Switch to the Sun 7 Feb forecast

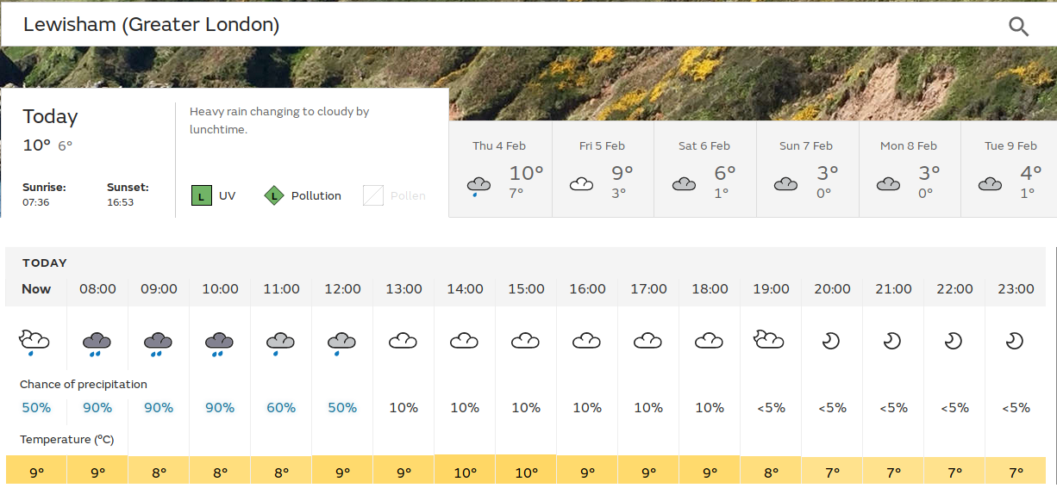click(807, 169)
